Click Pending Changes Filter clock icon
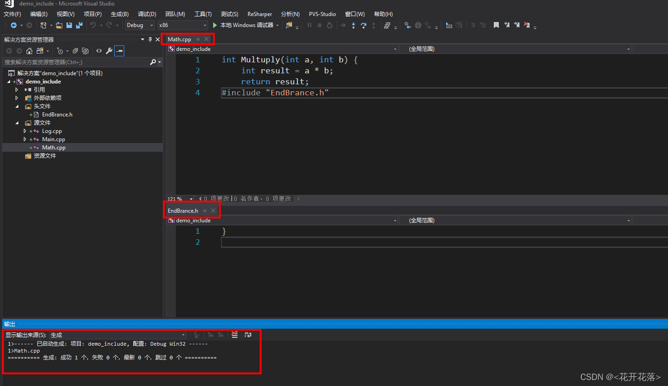 pos(60,51)
